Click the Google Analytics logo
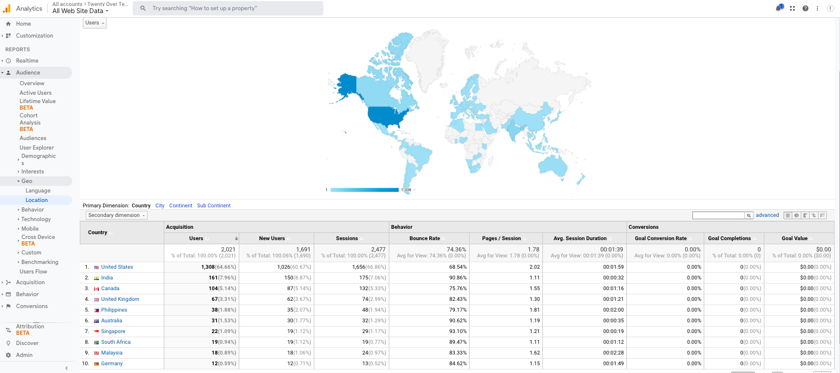Image resolution: width=840 pixels, height=373 pixels. tap(7, 8)
